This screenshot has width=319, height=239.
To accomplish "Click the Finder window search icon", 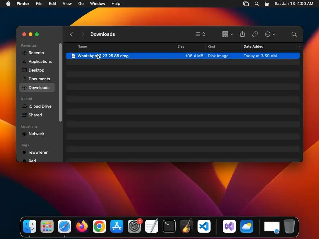I will coord(294,34).
